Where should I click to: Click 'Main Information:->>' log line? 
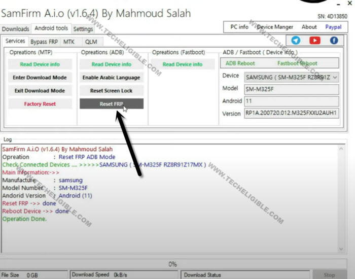[x=31, y=172]
